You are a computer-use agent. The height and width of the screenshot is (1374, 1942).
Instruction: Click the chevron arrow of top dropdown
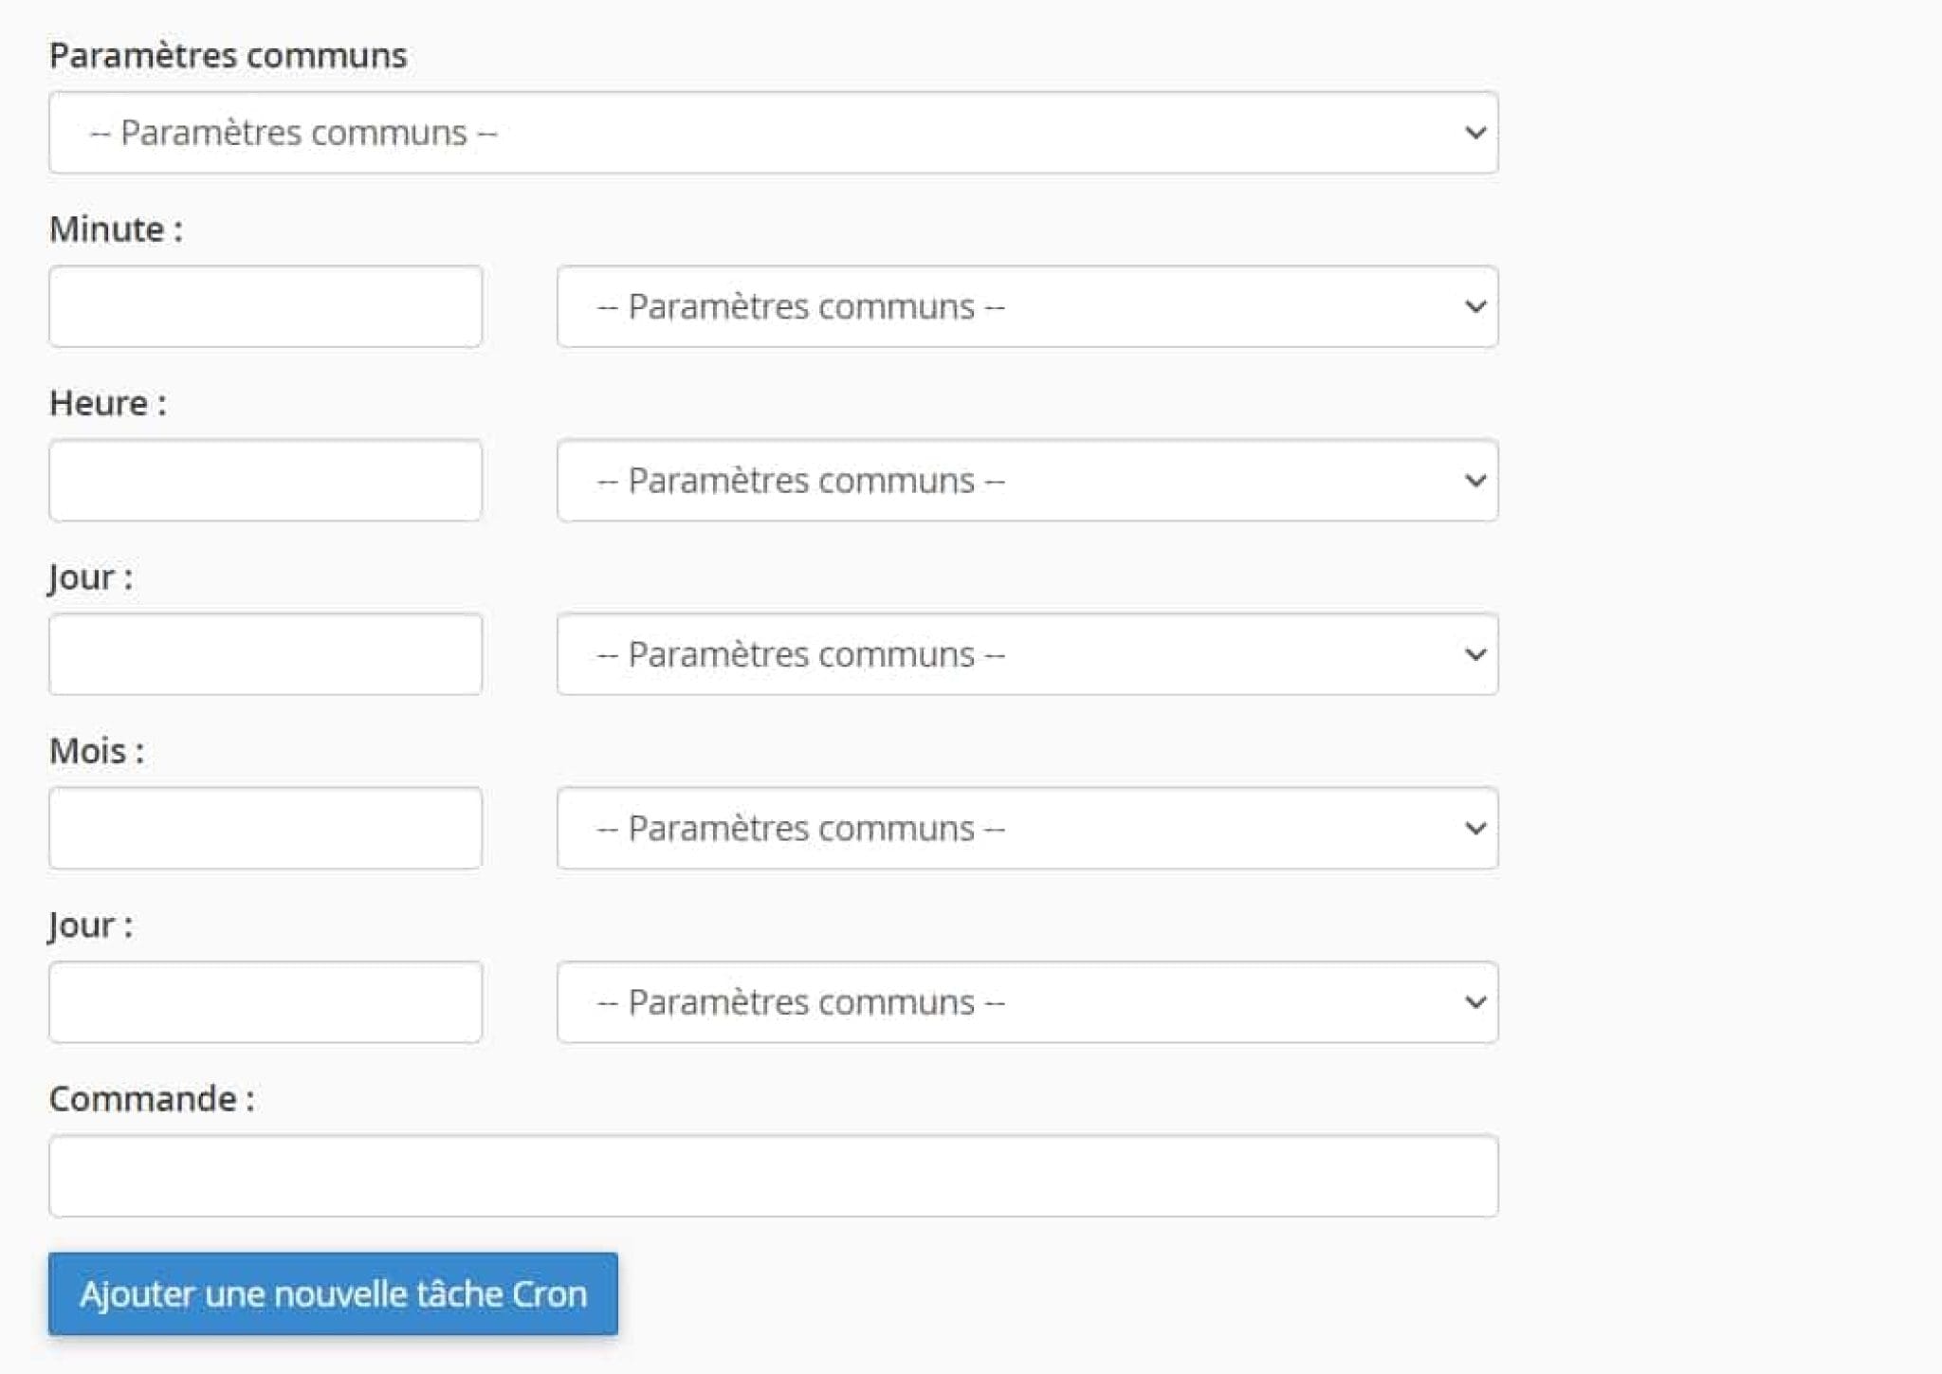(1475, 133)
